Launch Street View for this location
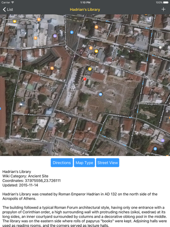Viewport: 170px width, 227px height. [108, 163]
